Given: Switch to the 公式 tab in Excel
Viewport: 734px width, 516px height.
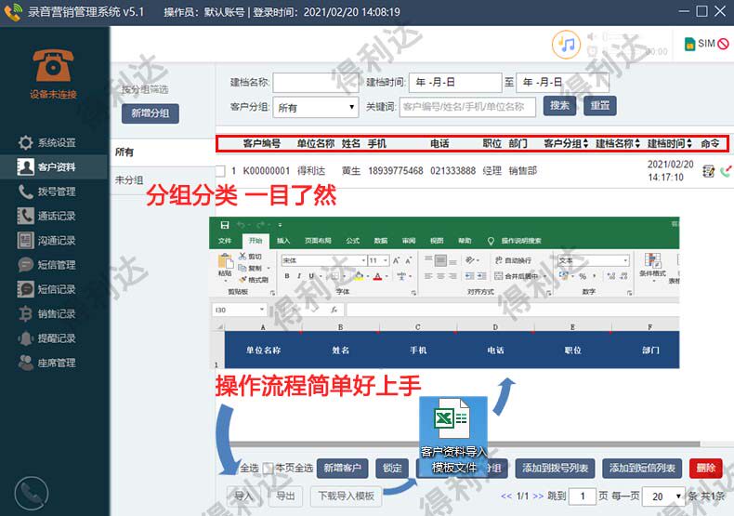Looking at the screenshot, I should [x=352, y=241].
